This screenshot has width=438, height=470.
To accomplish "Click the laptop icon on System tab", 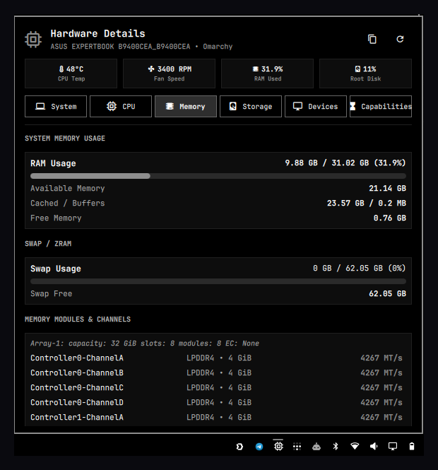I will tap(40, 107).
